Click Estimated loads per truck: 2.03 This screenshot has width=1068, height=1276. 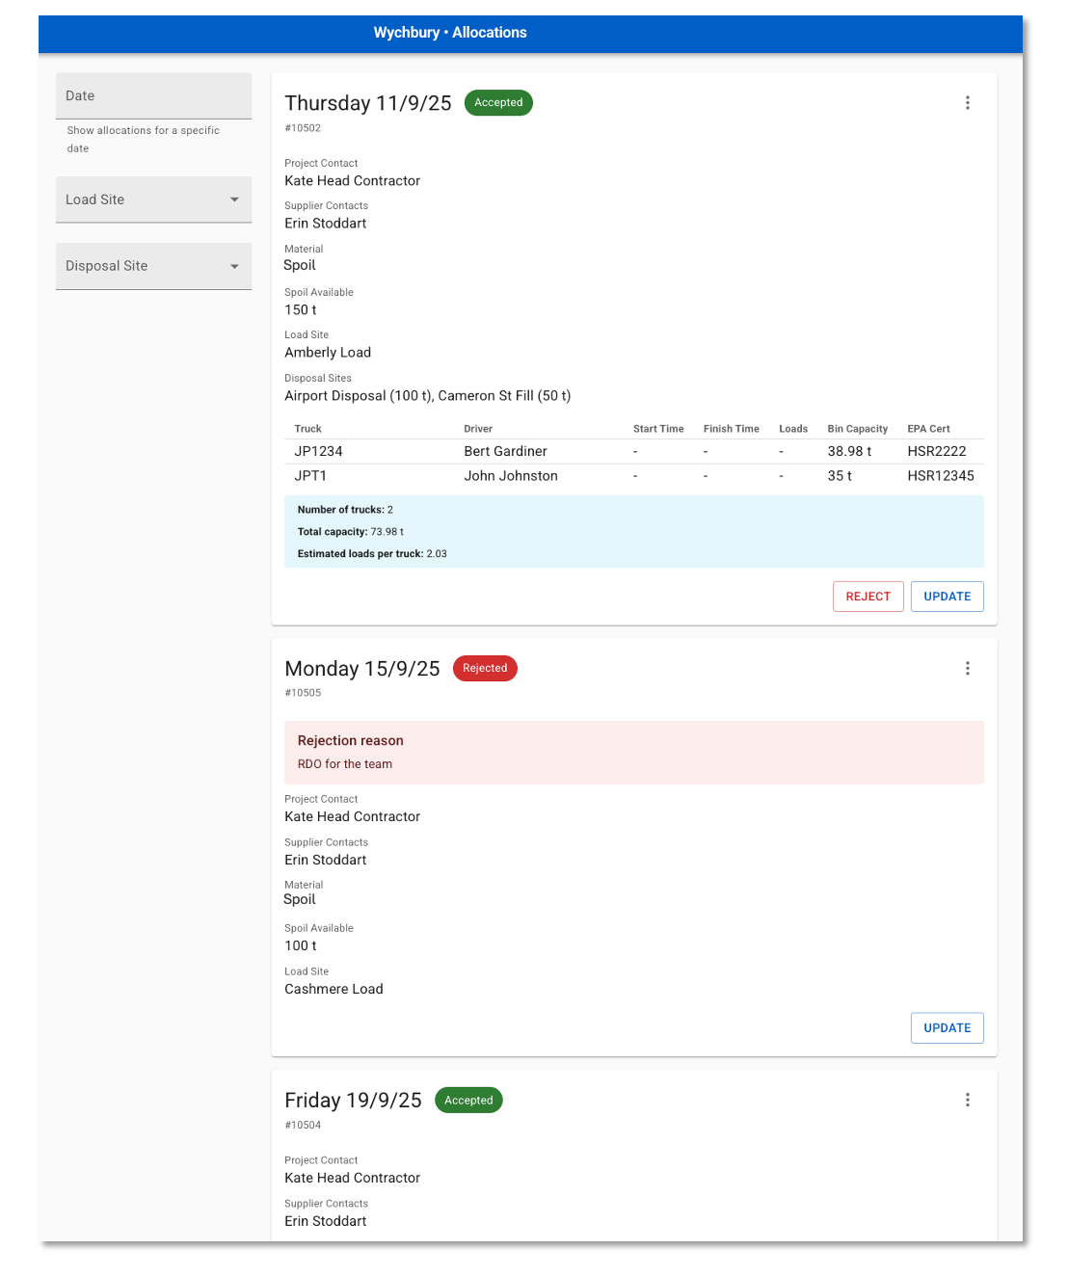point(372,554)
